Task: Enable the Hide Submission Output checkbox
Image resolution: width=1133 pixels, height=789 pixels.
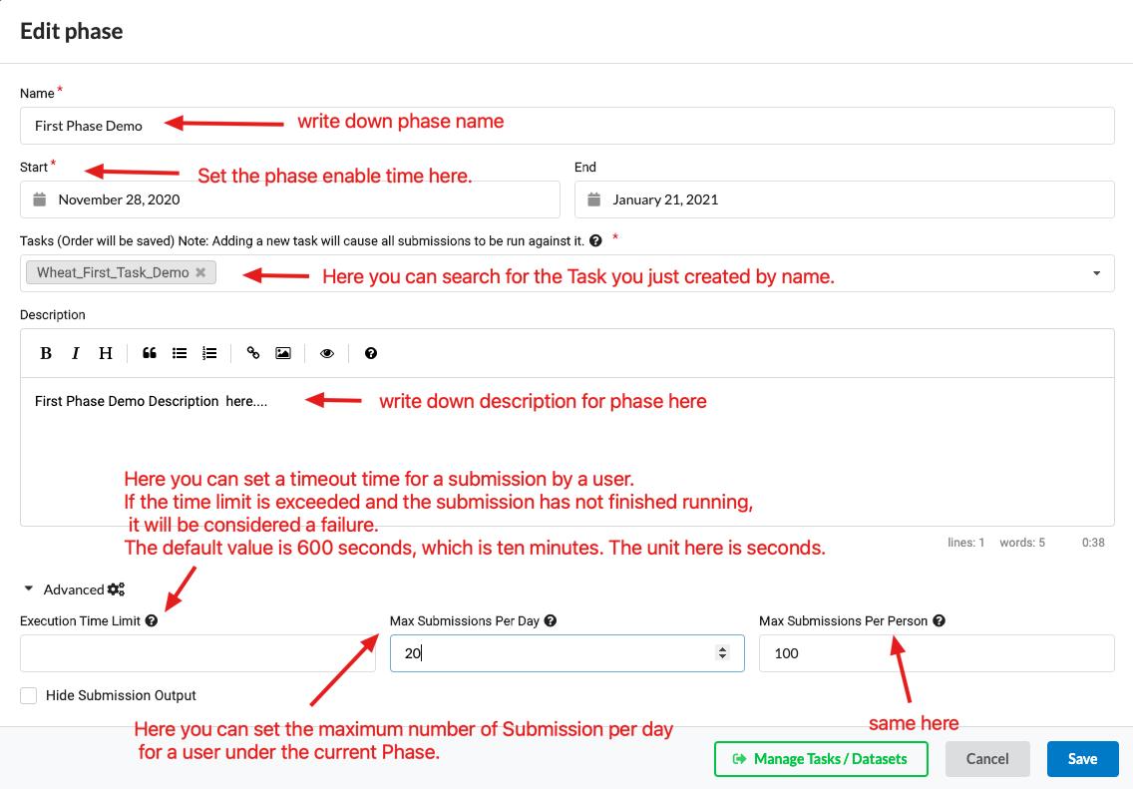Action: (29, 695)
